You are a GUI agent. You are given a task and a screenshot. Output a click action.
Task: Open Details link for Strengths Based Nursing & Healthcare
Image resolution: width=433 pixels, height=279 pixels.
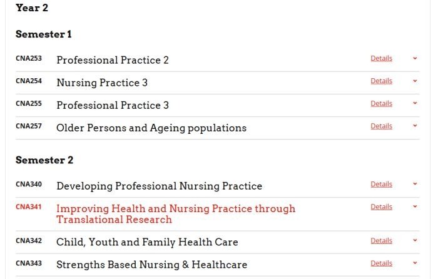point(381,263)
